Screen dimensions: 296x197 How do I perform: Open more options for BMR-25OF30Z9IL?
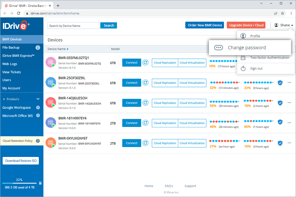tap(289, 82)
